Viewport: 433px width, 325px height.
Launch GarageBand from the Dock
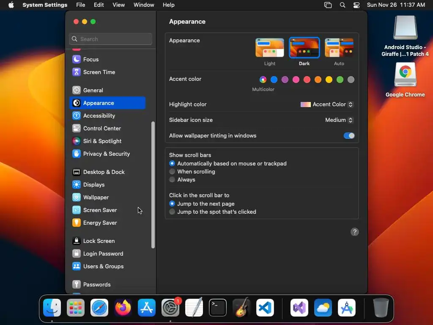click(241, 308)
